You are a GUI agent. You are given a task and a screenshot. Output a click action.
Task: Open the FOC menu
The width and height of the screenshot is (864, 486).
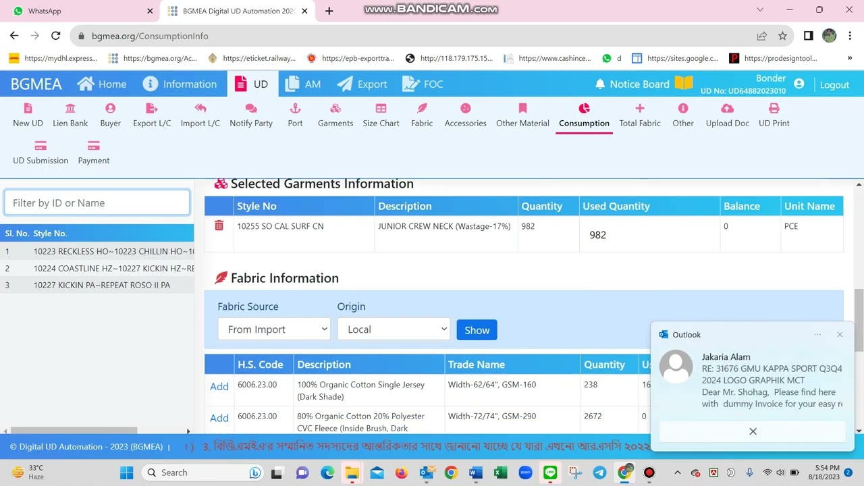click(423, 84)
